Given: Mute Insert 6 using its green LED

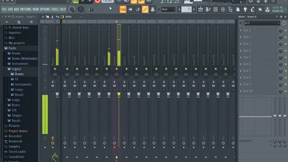Looking at the screenshot, I should tap(117, 69).
